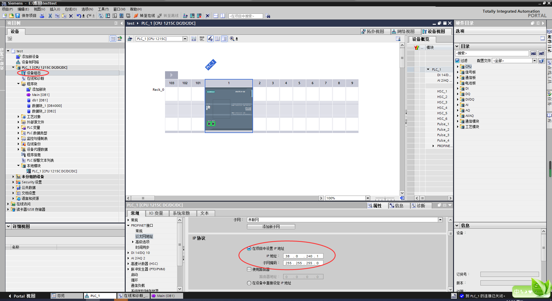552x301 pixels.
Task: Open the PLC_1 device selector dropdown
Action: (x=185, y=39)
